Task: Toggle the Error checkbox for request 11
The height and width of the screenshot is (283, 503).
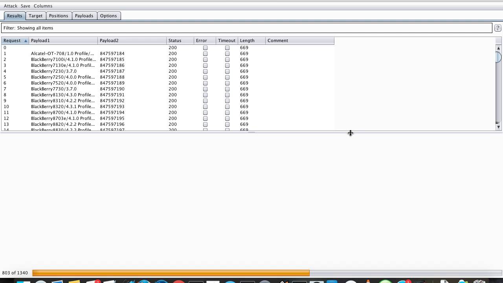Action: (x=205, y=112)
